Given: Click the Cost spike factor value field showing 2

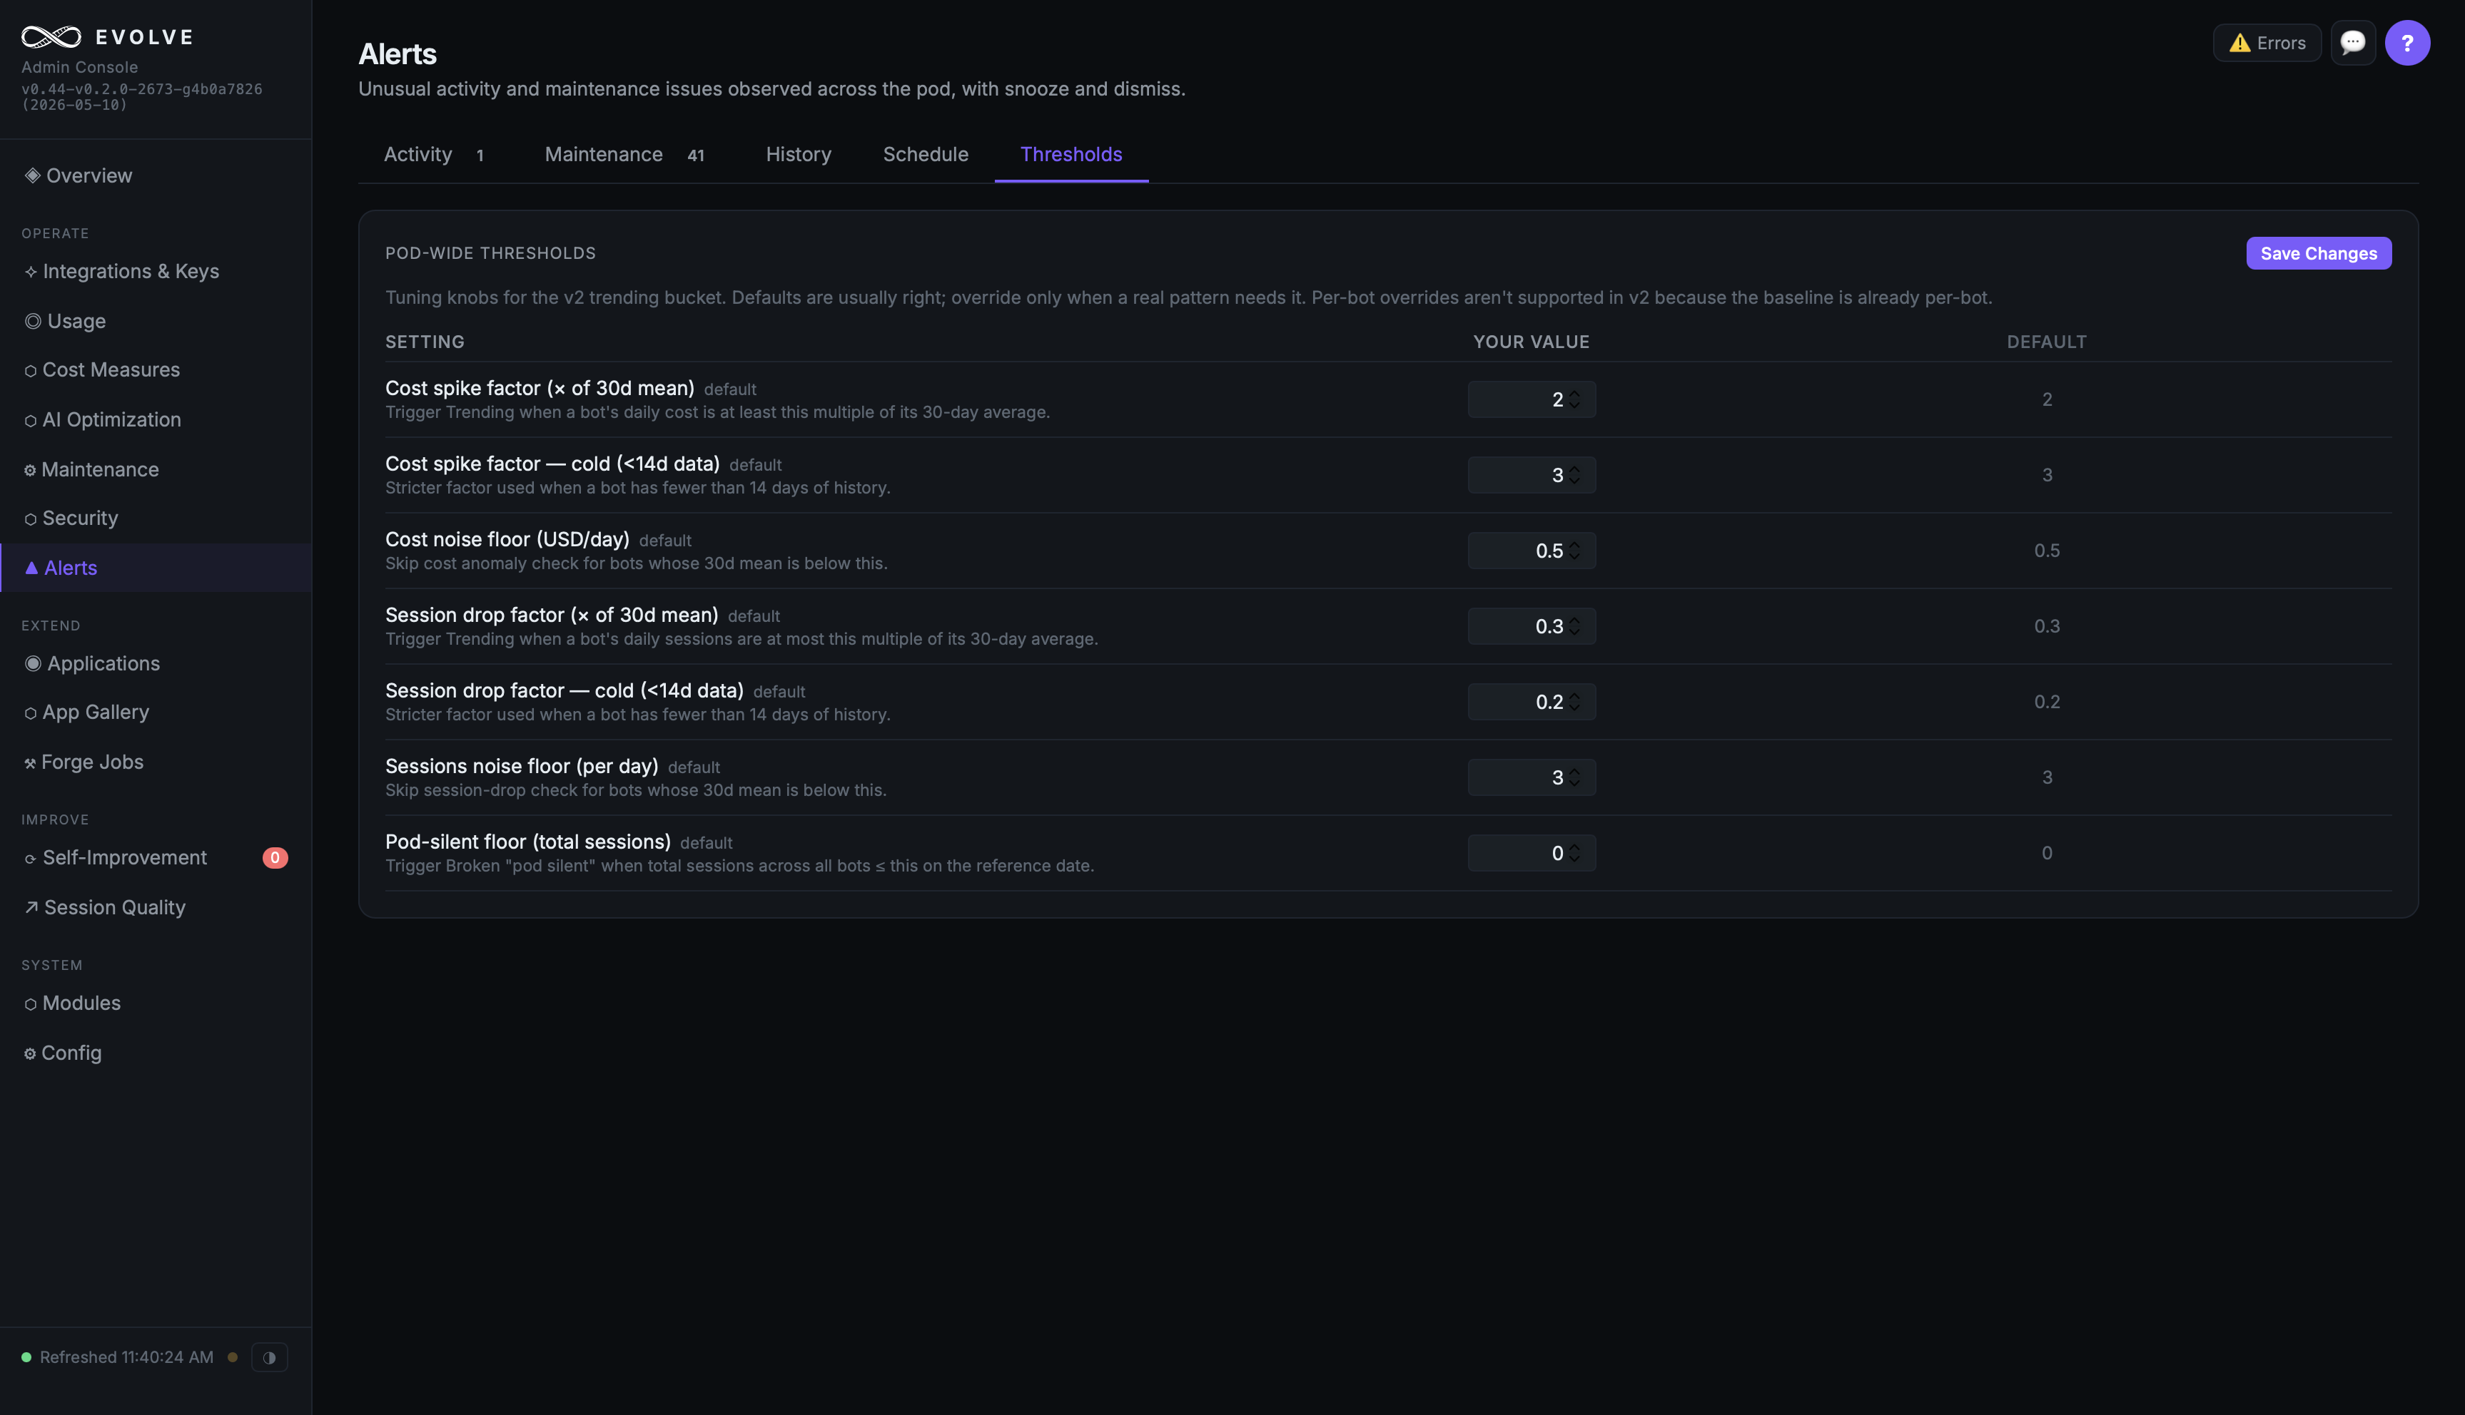Looking at the screenshot, I should [x=1532, y=399].
